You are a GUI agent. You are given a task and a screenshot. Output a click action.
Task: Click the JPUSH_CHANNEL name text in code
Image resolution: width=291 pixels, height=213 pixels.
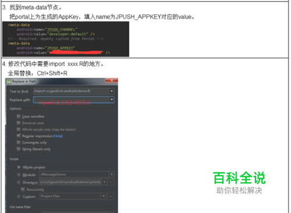(x=61, y=30)
